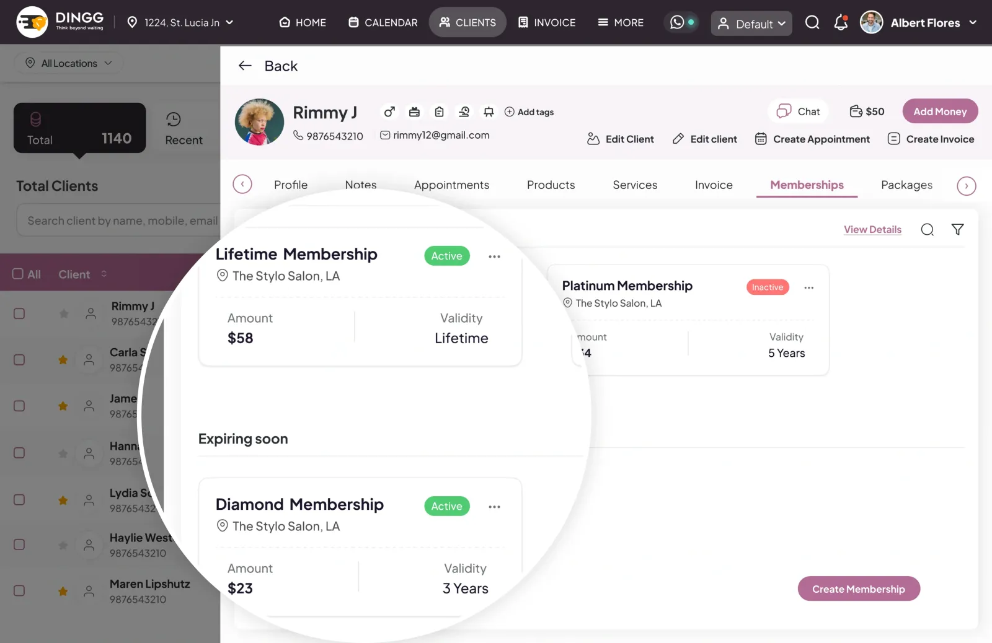Open the View Details link

pyautogui.click(x=872, y=230)
